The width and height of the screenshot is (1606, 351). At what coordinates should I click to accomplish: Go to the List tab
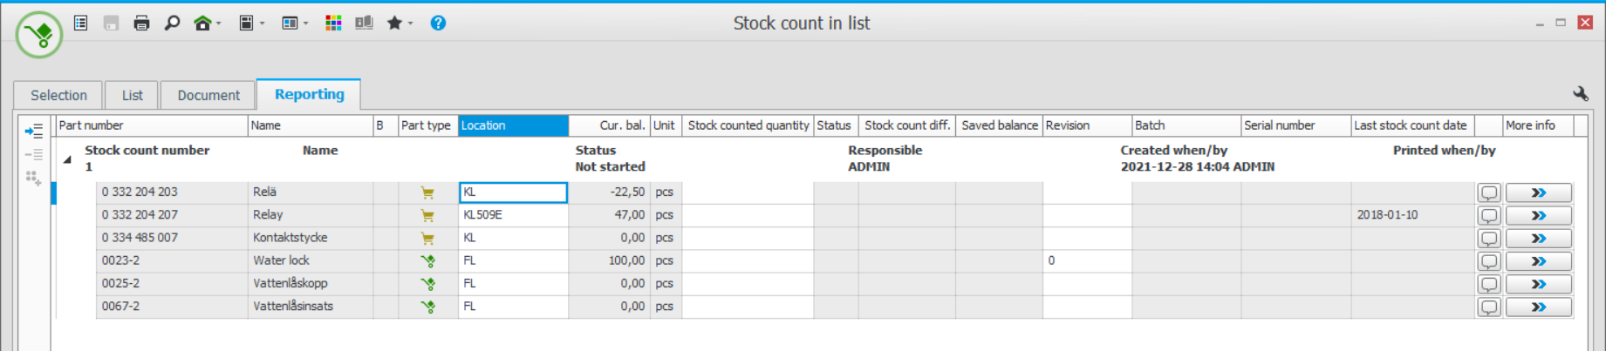click(x=132, y=95)
